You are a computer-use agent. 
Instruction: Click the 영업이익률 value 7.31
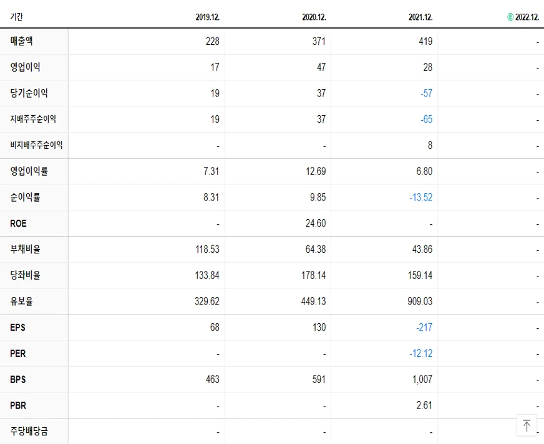point(211,171)
